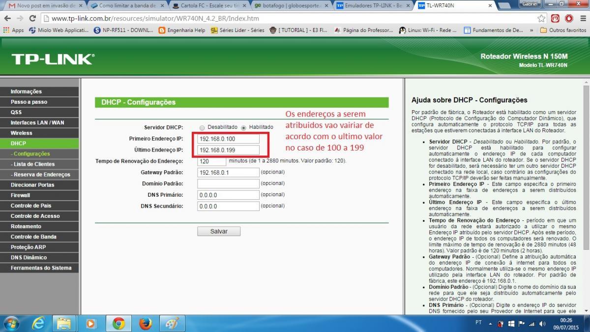Open the Apps shortcut in bookmarks bar
The height and width of the screenshot is (332, 590).
[x=13, y=30]
